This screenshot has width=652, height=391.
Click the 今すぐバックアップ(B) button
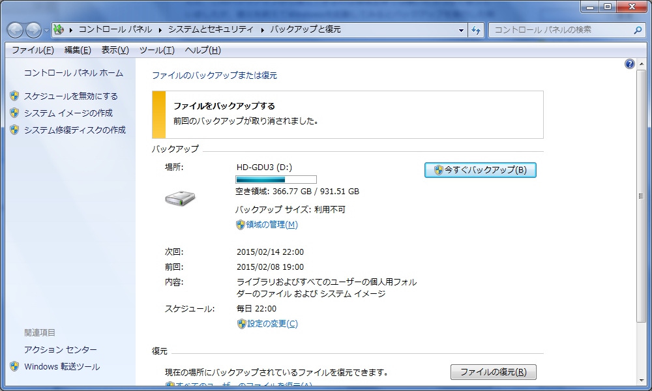[481, 170]
